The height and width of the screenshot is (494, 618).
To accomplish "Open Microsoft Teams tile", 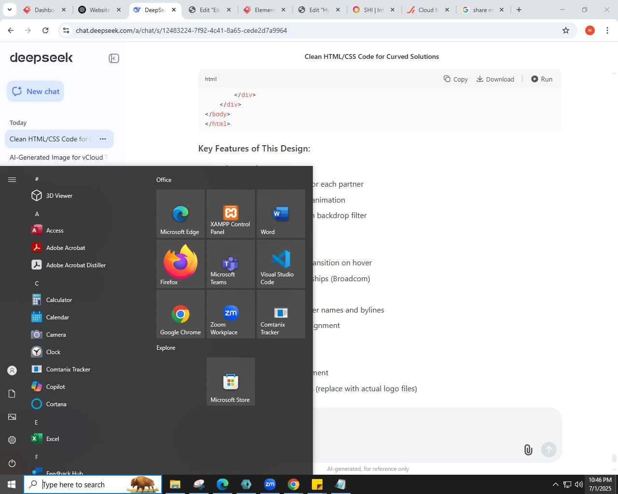I will 231,264.
